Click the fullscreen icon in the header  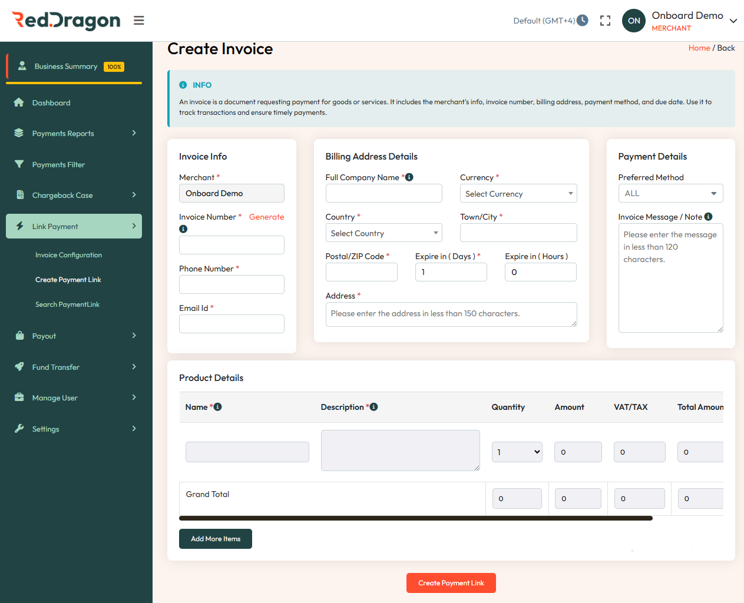[x=605, y=20]
